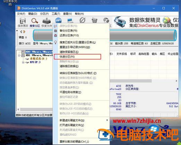181x145 pixels.
Task: Close the disk bar panel with small x
Action: (x=17, y=31)
